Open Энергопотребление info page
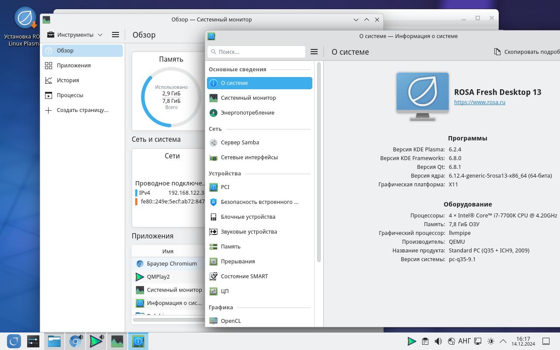Viewport: 560px width, 350px height. click(x=247, y=112)
